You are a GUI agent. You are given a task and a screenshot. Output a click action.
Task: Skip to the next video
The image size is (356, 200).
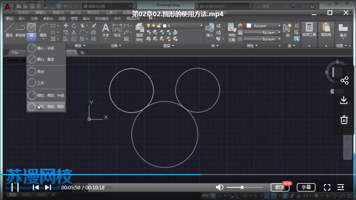pos(48,187)
